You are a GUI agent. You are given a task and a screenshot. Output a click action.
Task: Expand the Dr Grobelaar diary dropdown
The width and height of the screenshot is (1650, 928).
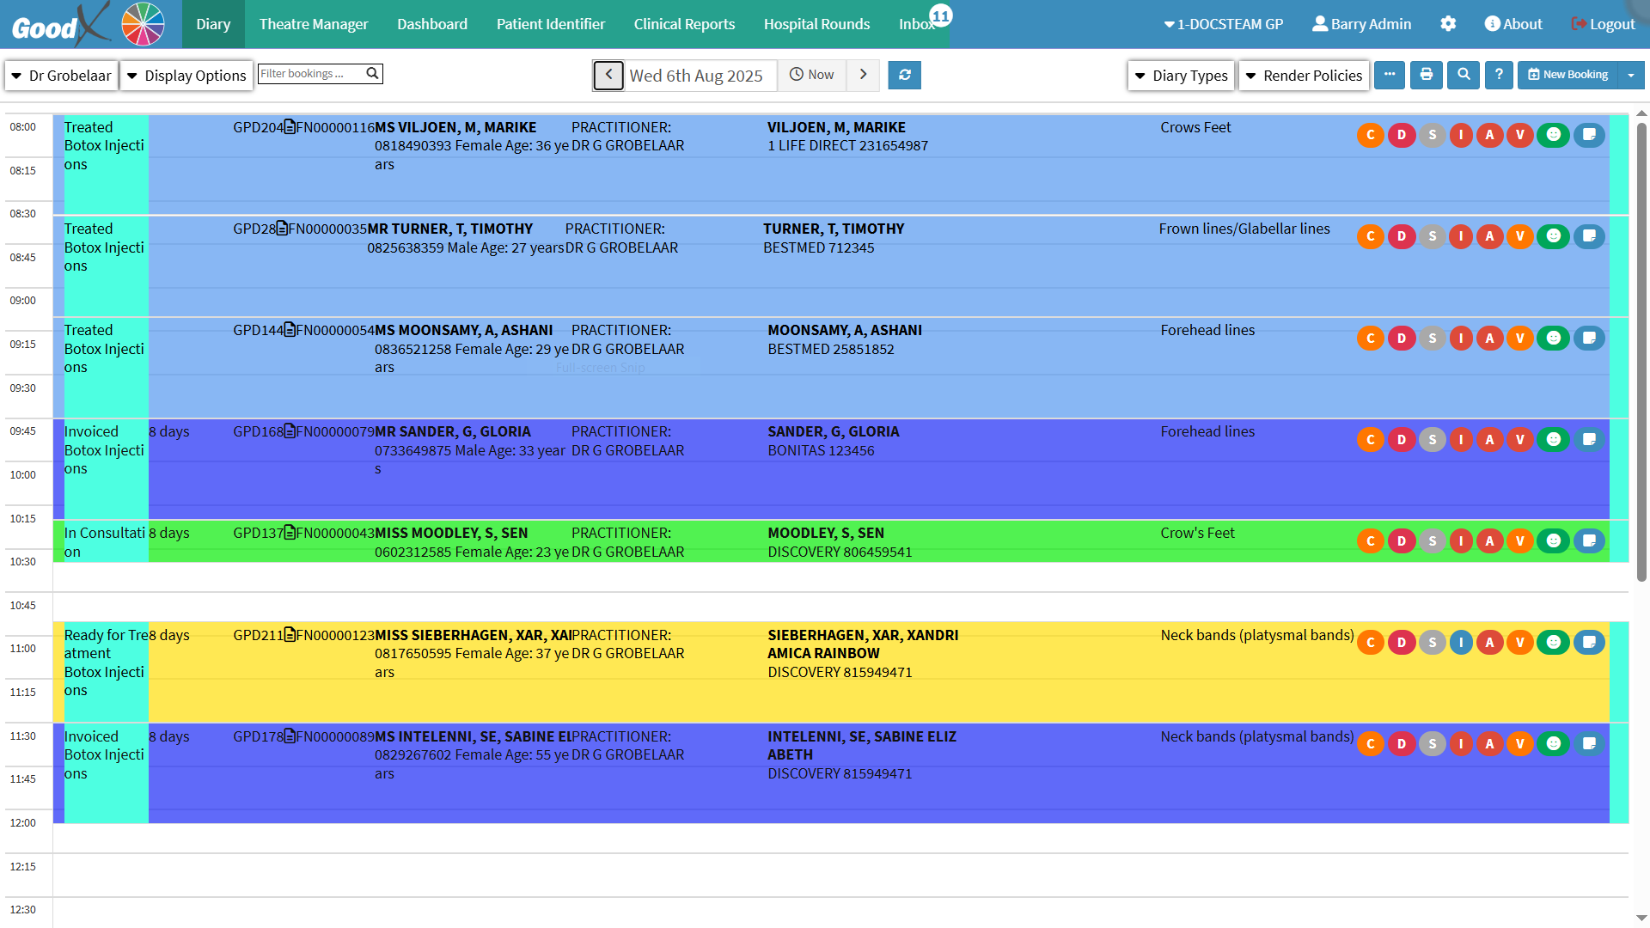[x=60, y=76]
